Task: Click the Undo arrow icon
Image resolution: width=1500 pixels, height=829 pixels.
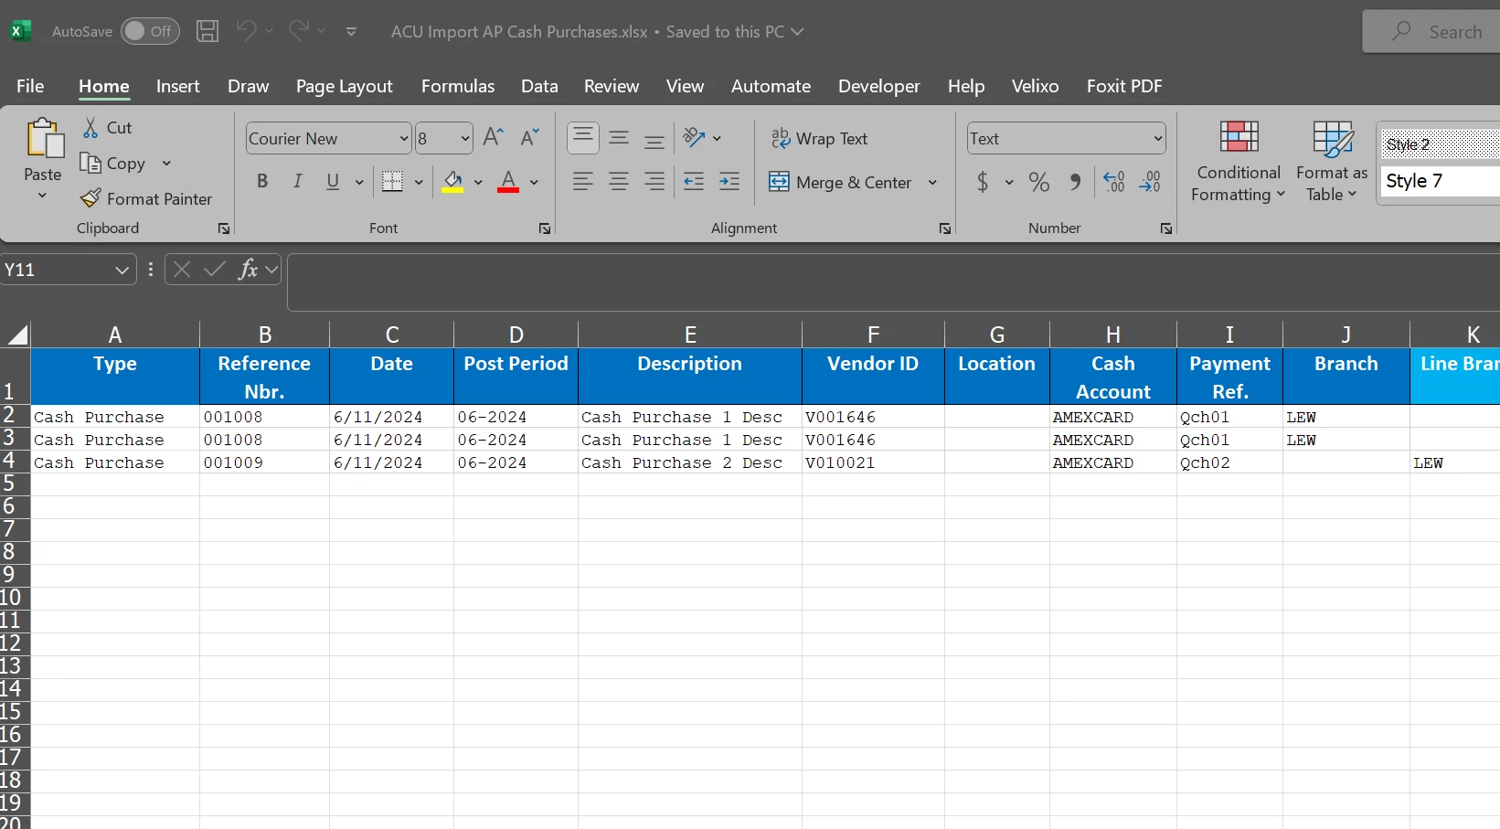Action: click(246, 31)
